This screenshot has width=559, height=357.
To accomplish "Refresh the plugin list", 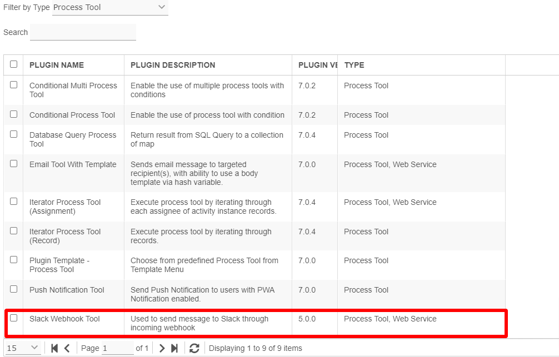I will (x=194, y=348).
